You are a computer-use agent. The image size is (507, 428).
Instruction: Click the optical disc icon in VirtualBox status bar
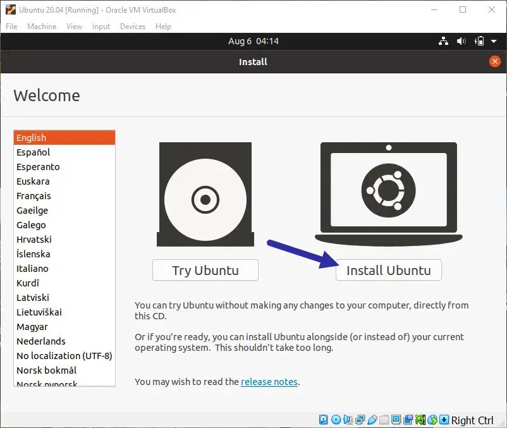(x=336, y=420)
